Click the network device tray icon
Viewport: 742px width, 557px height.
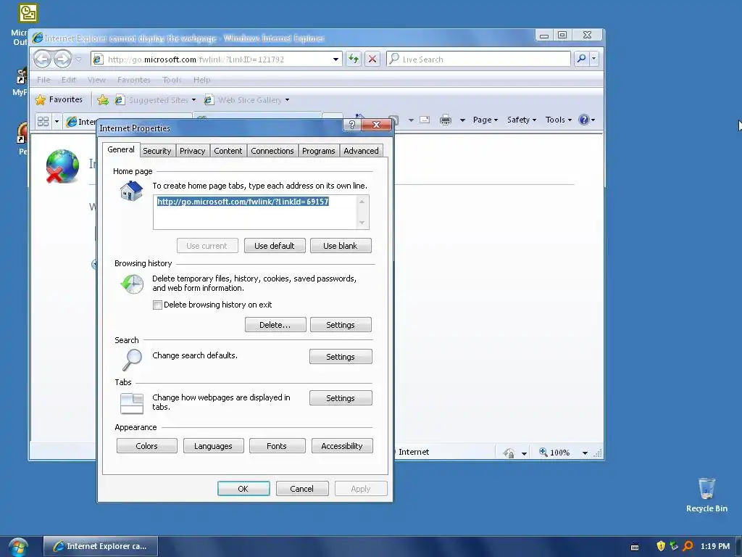point(675,546)
